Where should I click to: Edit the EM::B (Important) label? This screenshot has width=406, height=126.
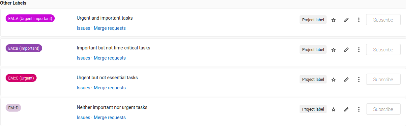coord(346,50)
